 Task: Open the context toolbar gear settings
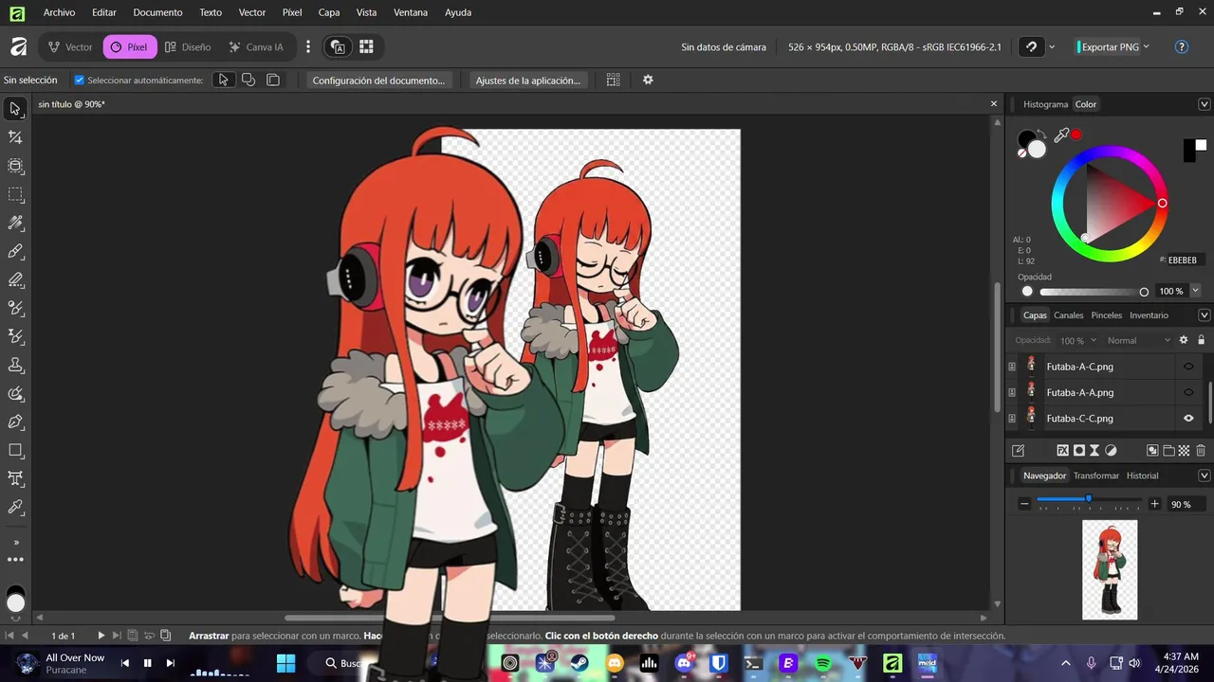(648, 81)
